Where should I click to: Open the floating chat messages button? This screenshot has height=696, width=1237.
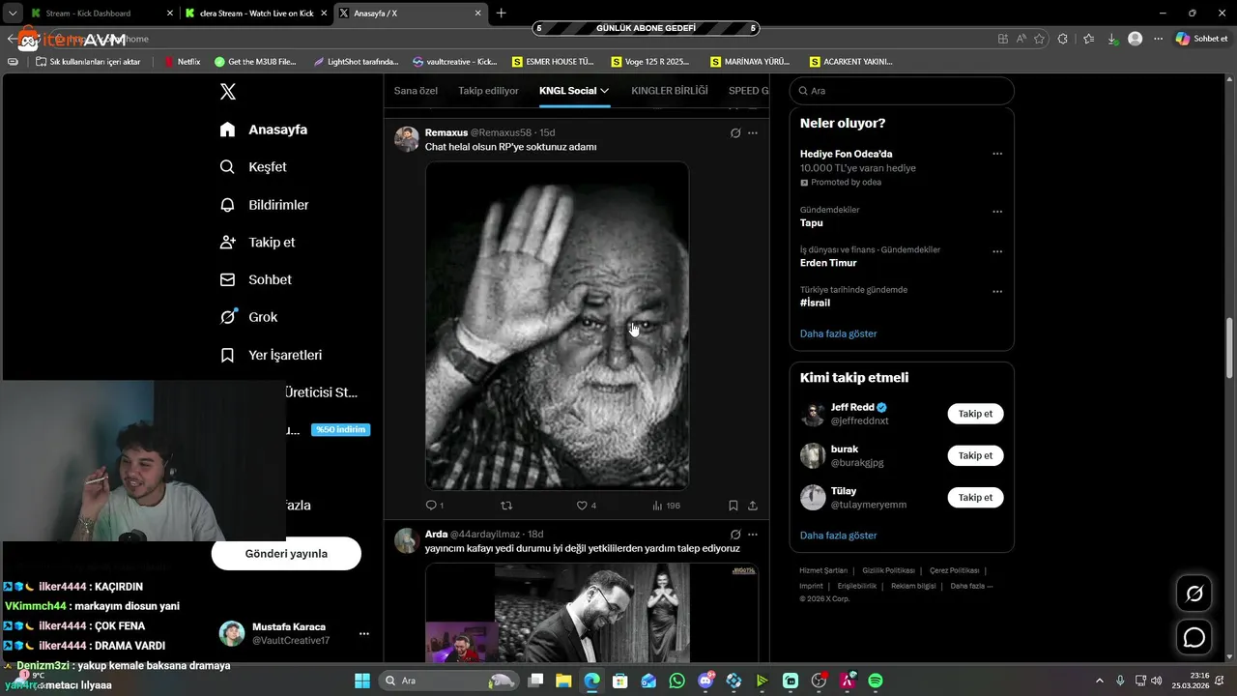(1194, 638)
